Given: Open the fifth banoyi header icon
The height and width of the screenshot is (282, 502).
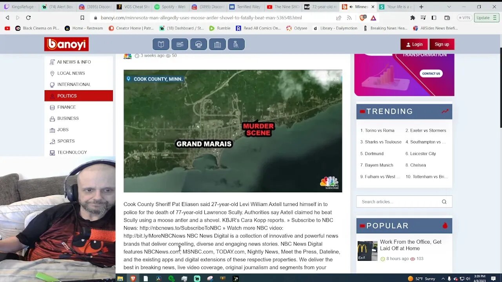Looking at the screenshot, I should [236, 44].
